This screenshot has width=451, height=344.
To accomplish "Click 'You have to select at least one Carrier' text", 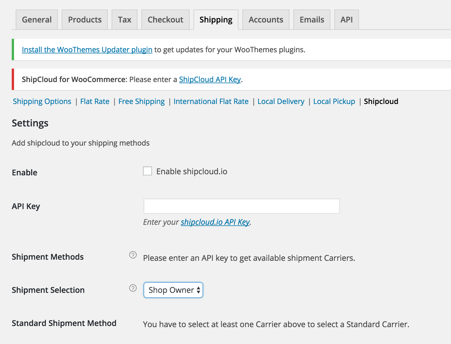I will pyautogui.click(x=276, y=324).
